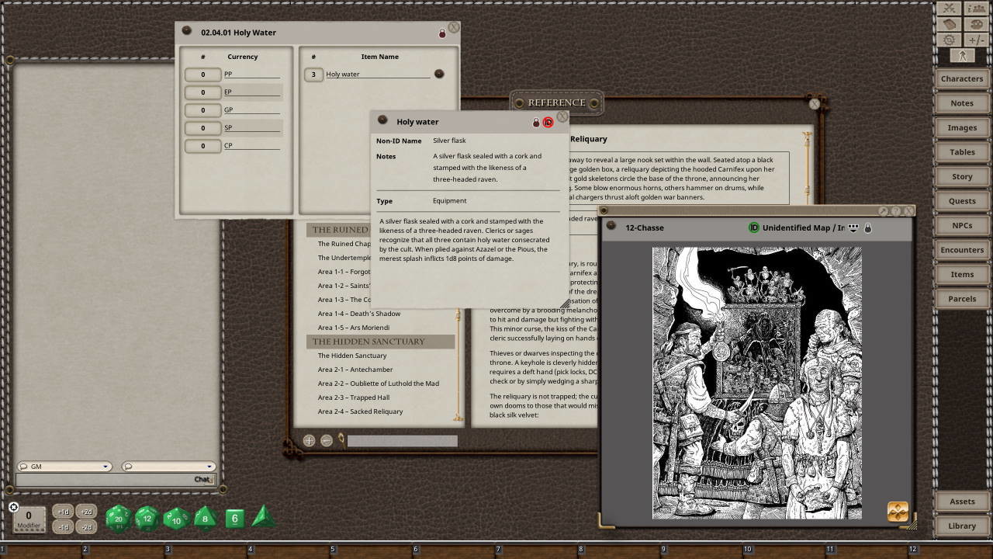
Task: Click the lock icon on the Holy Water parcel window
Action: click(x=441, y=33)
